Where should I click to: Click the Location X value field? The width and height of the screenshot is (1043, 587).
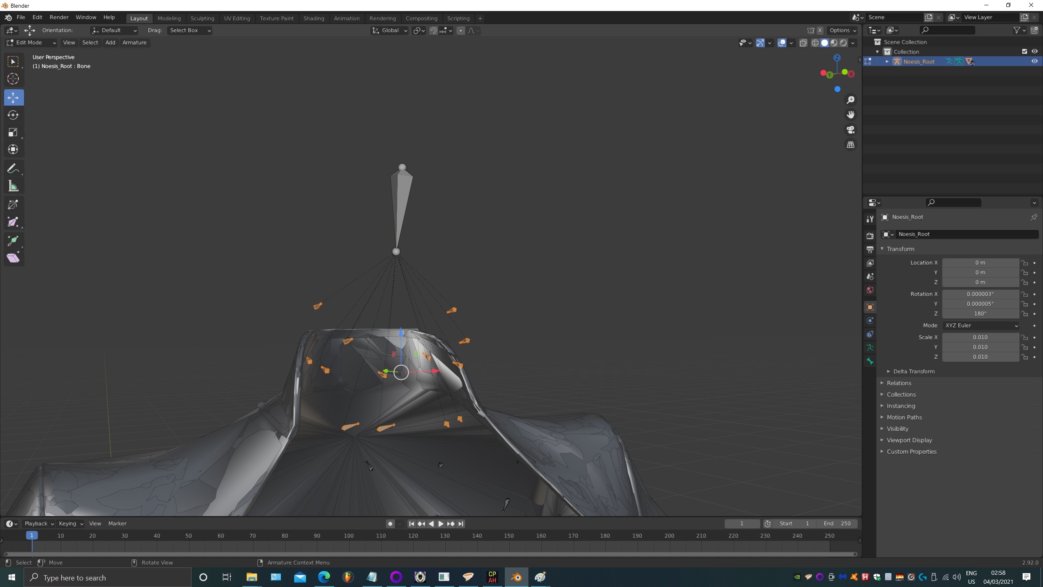pos(981,263)
